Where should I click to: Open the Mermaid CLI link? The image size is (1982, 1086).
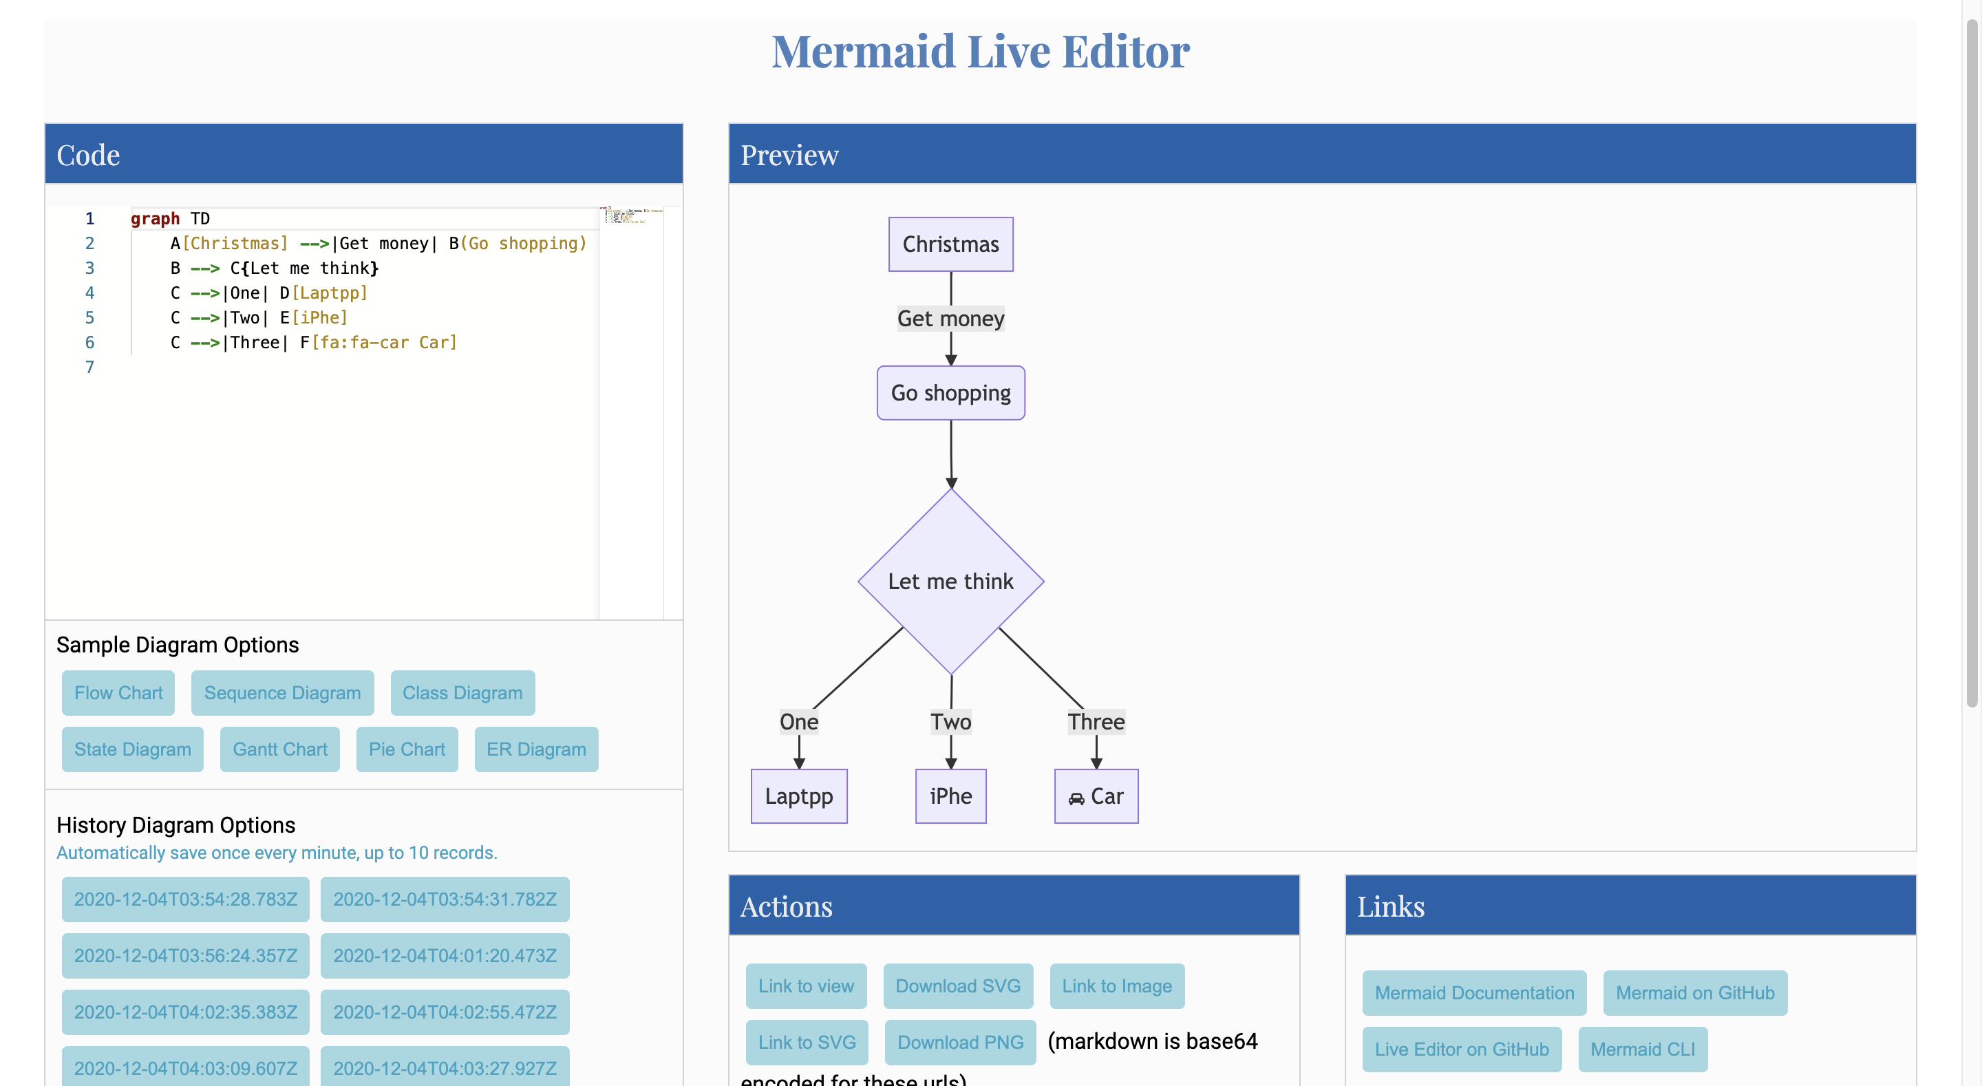pyautogui.click(x=1643, y=1049)
